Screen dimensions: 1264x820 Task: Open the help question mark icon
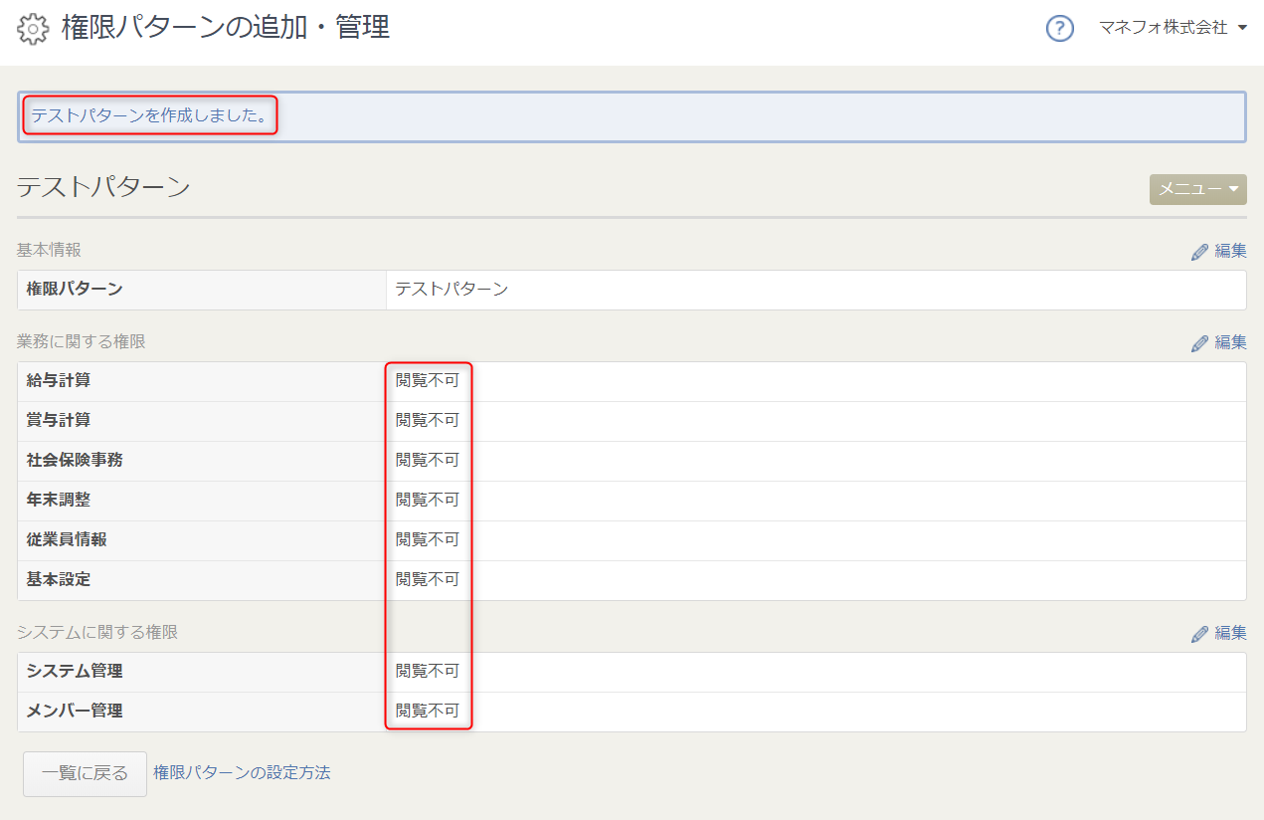click(x=1060, y=28)
